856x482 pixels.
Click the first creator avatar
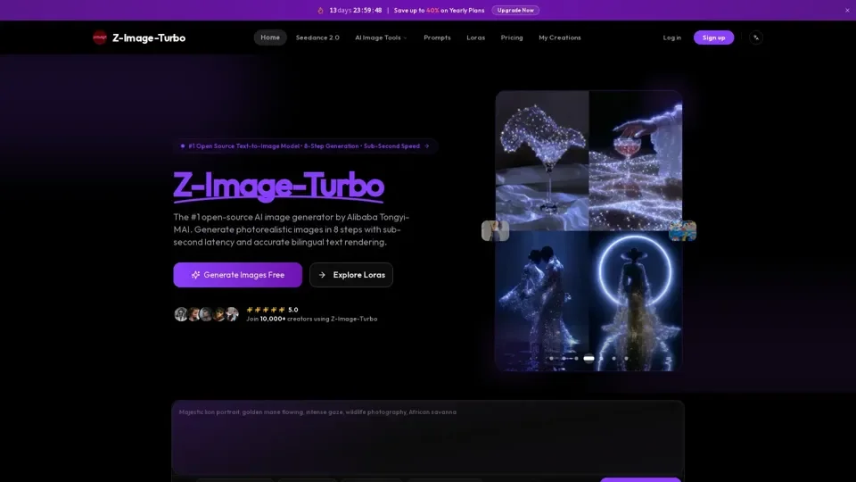click(x=181, y=314)
